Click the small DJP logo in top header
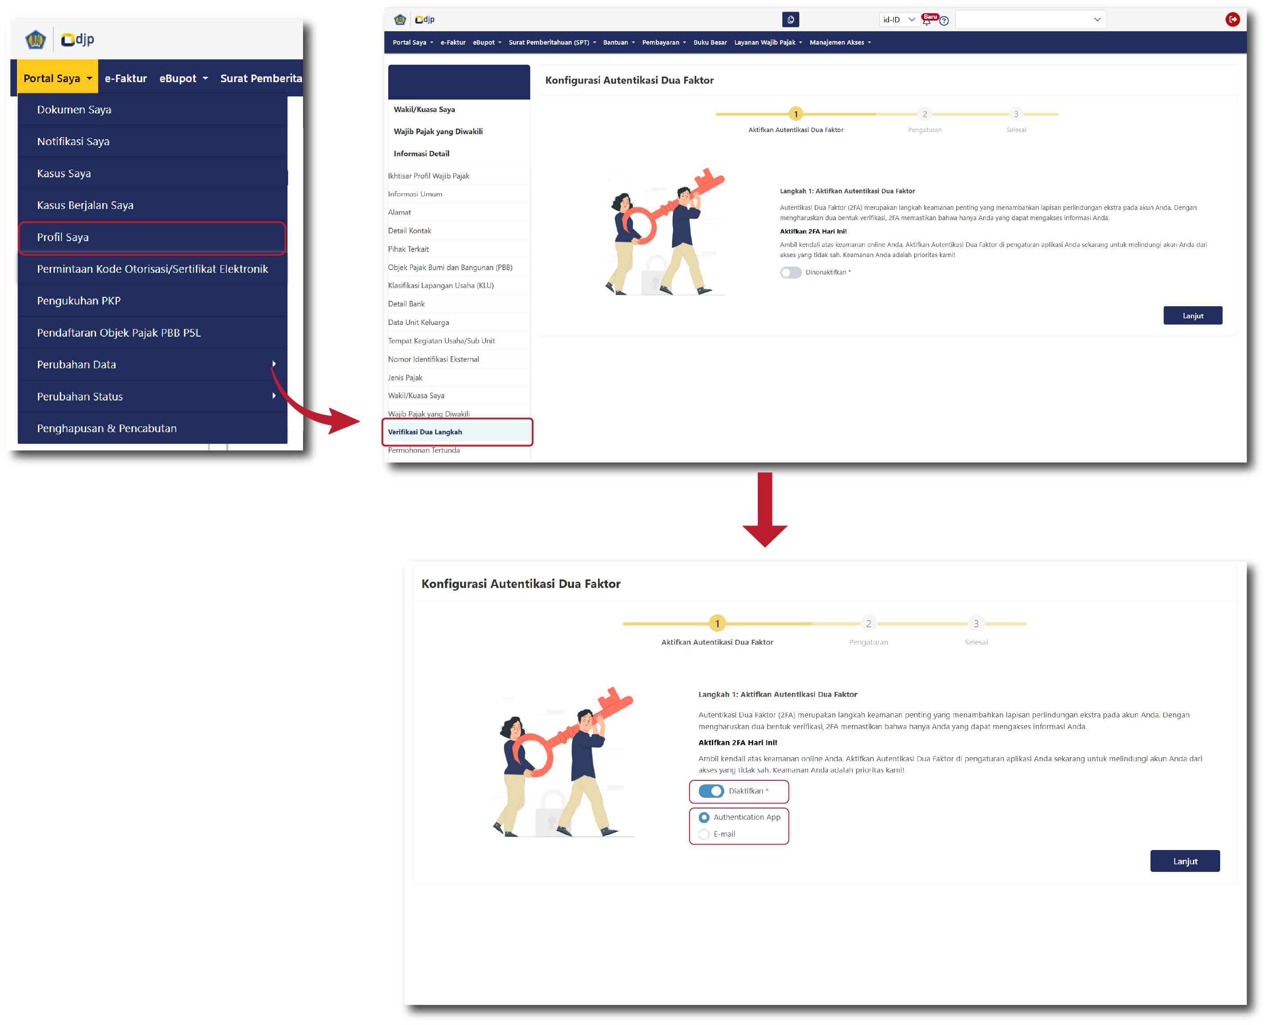This screenshot has width=1267, height=1025. (x=424, y=20)
